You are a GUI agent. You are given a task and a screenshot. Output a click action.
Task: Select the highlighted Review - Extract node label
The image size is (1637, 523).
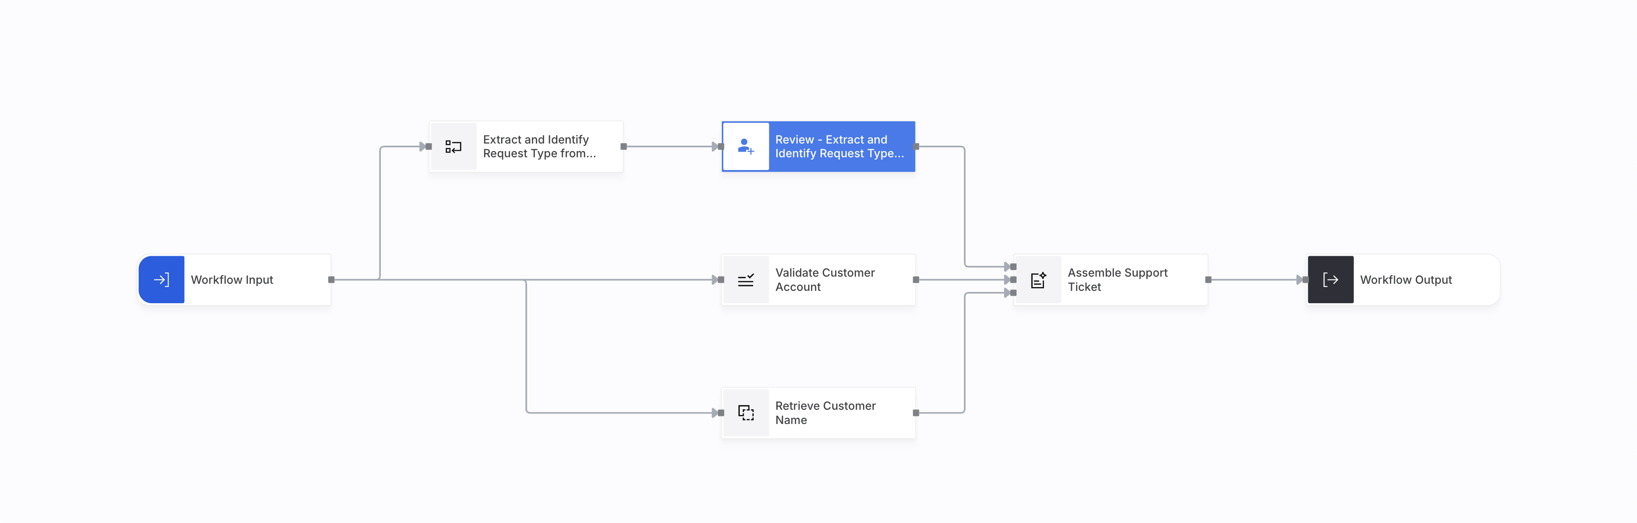click(839, 147)
